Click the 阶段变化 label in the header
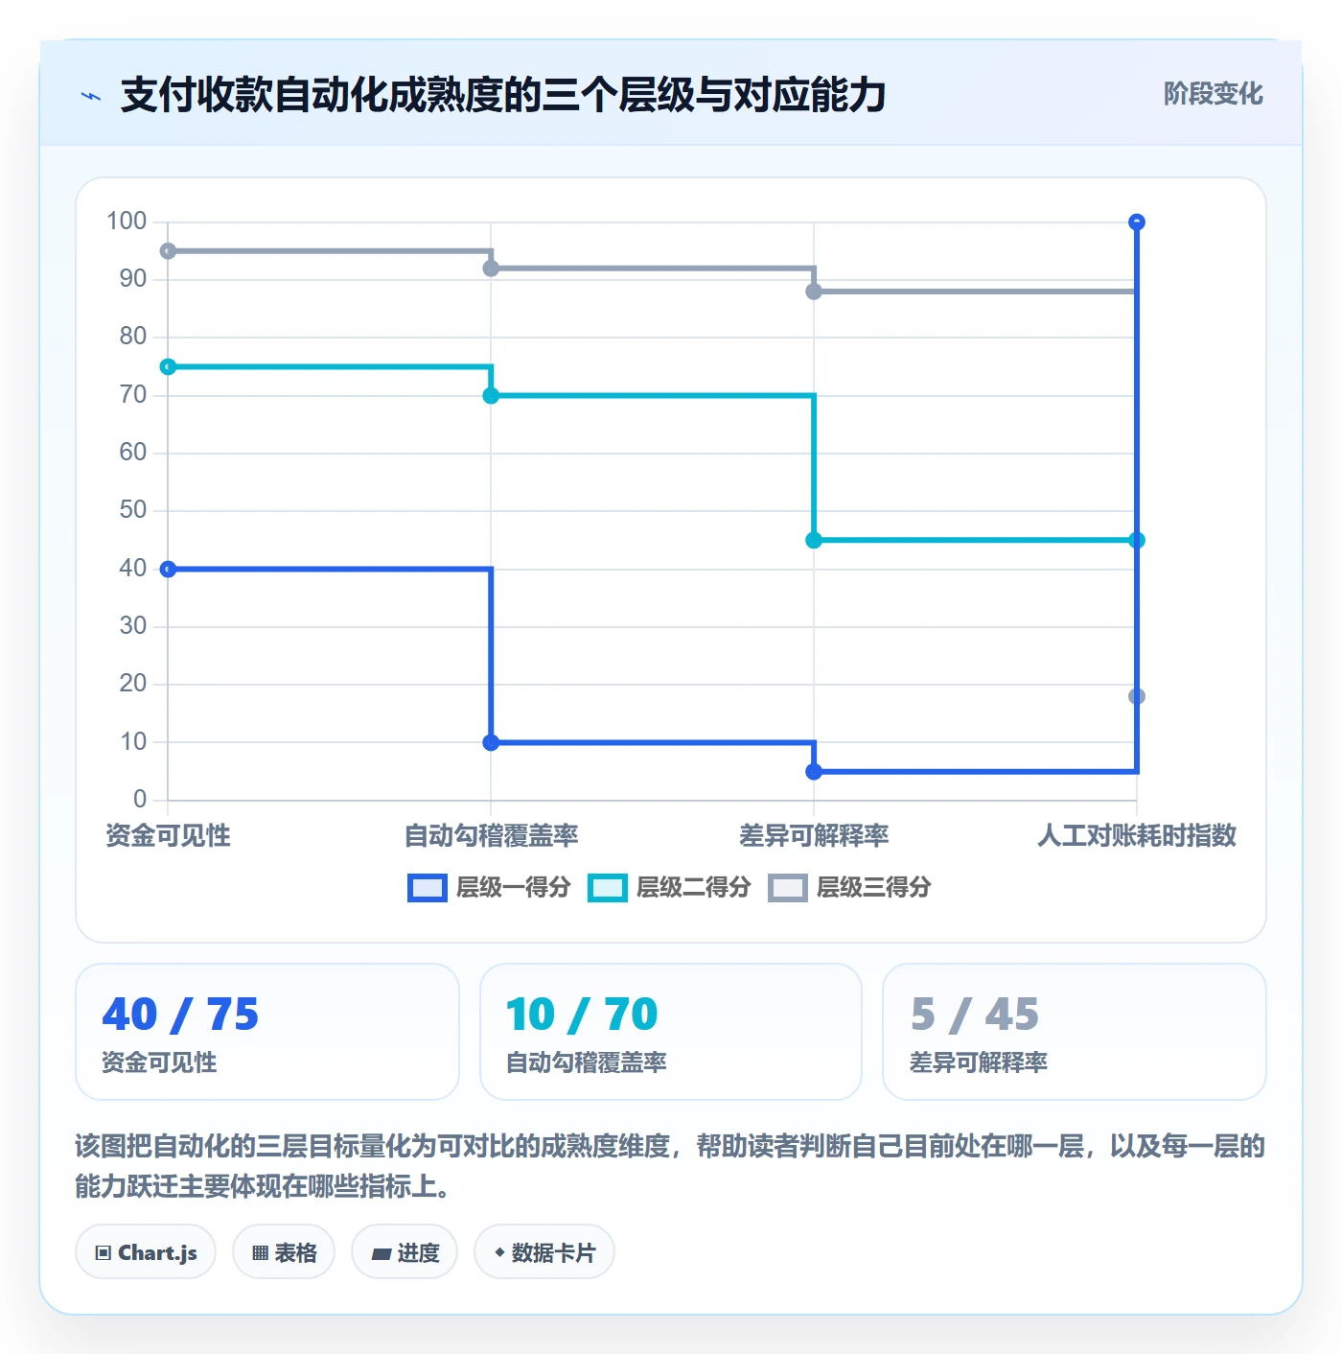Image resolution: width=1342 pixels, height=1354 pixels. coord(1213,94)
